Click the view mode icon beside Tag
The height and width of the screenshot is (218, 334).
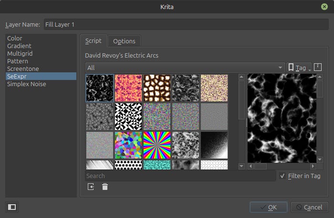point(318,67)
